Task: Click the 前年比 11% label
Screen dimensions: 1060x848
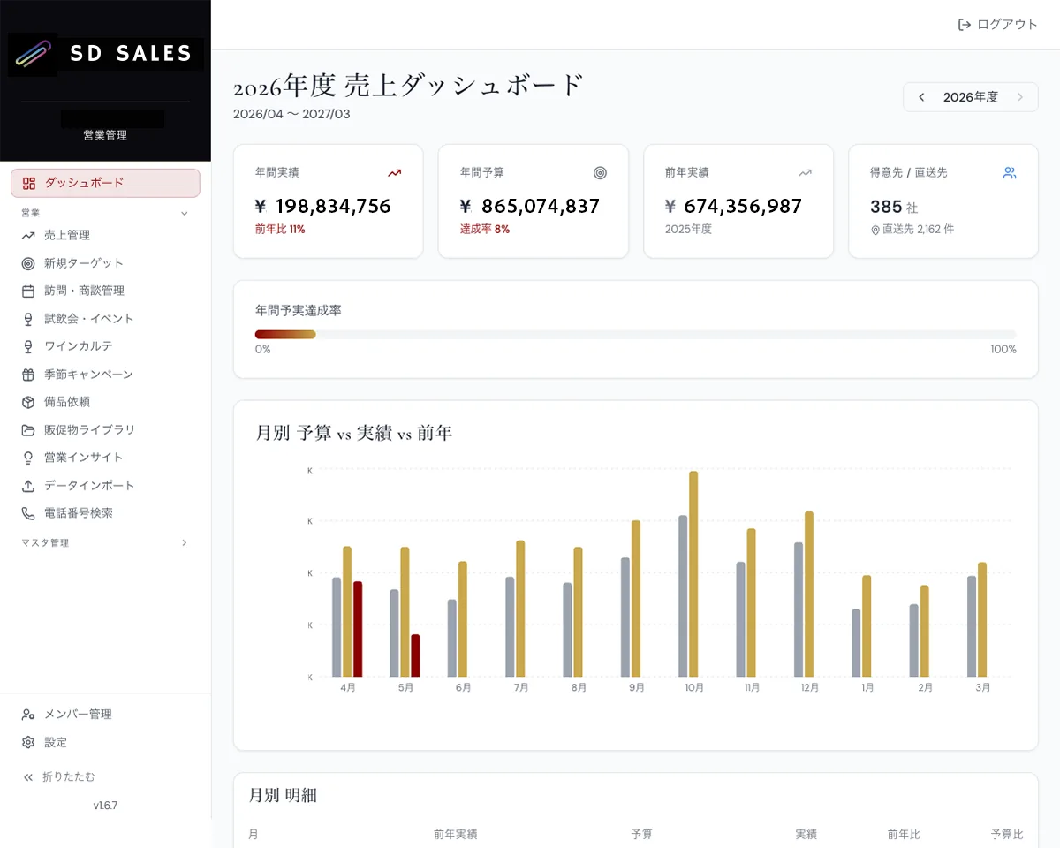Action: [x=280, y=229]
